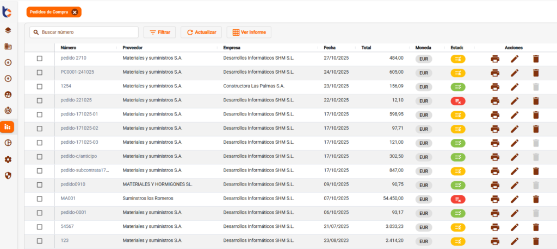Image resolution: width=557 pixels, height=249 pixels.
Task: Open the settings gear in the sidebar
Action: pos(8,159)
